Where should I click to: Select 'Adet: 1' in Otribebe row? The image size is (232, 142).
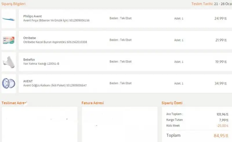click(179, 40)
